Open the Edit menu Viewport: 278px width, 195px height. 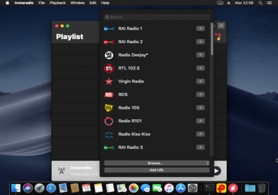93,3
